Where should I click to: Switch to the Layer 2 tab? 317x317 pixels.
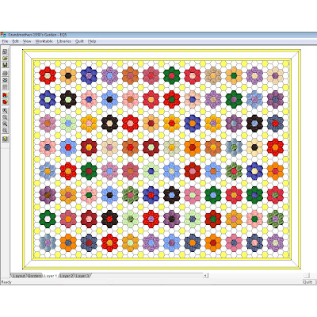coord(67,276)
